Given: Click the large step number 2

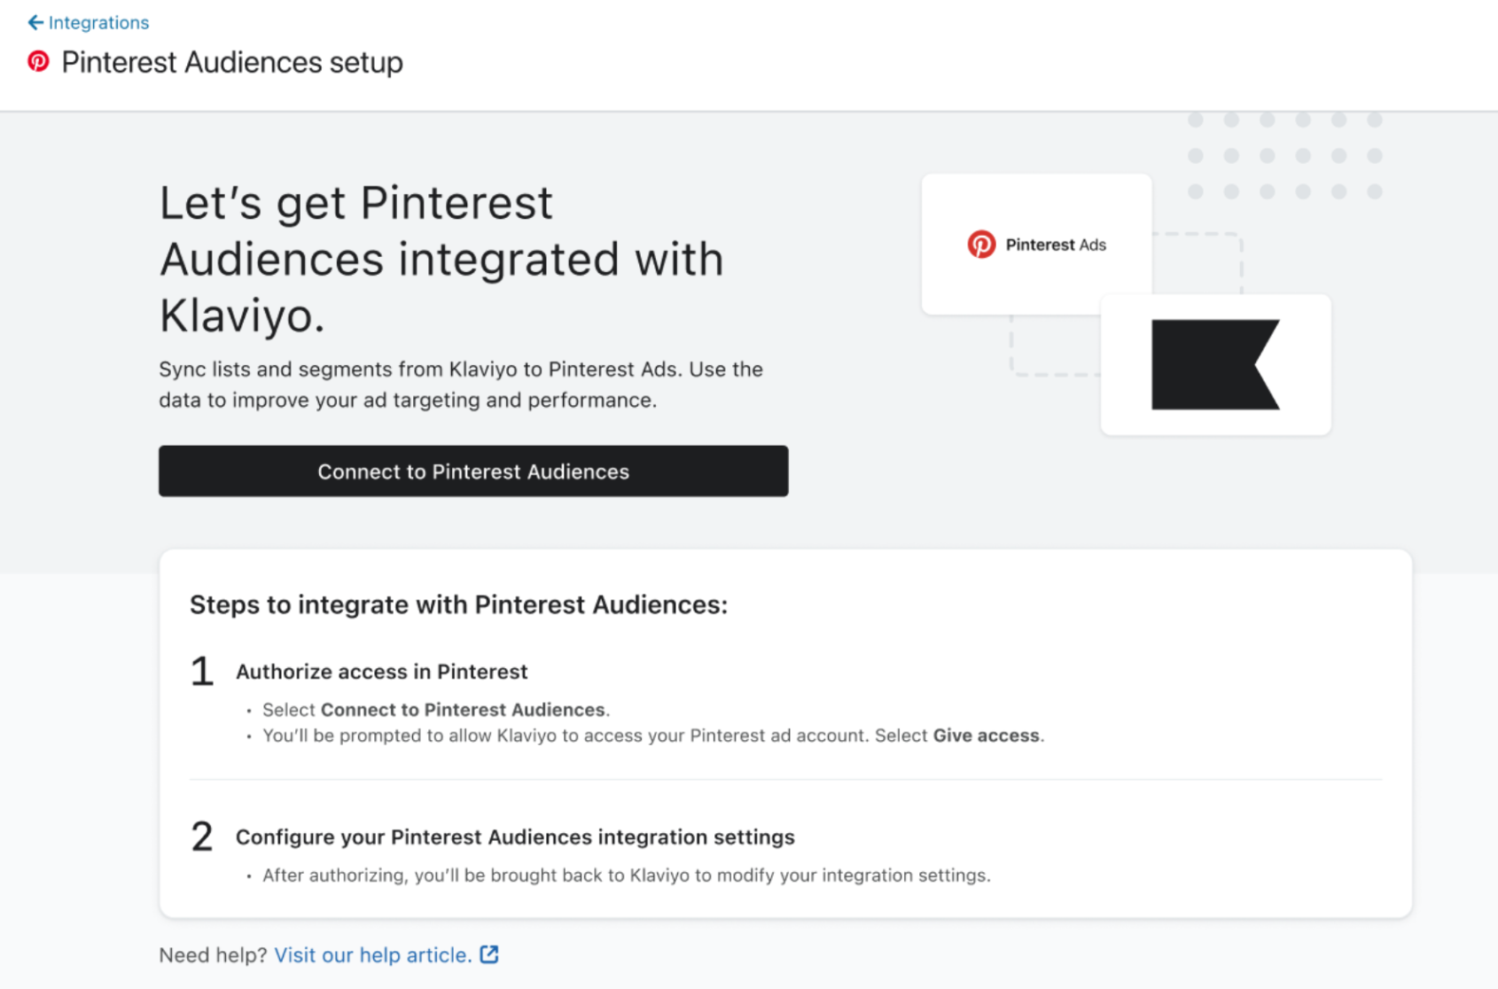Looking at the screenshot, I should coord(202,837).
